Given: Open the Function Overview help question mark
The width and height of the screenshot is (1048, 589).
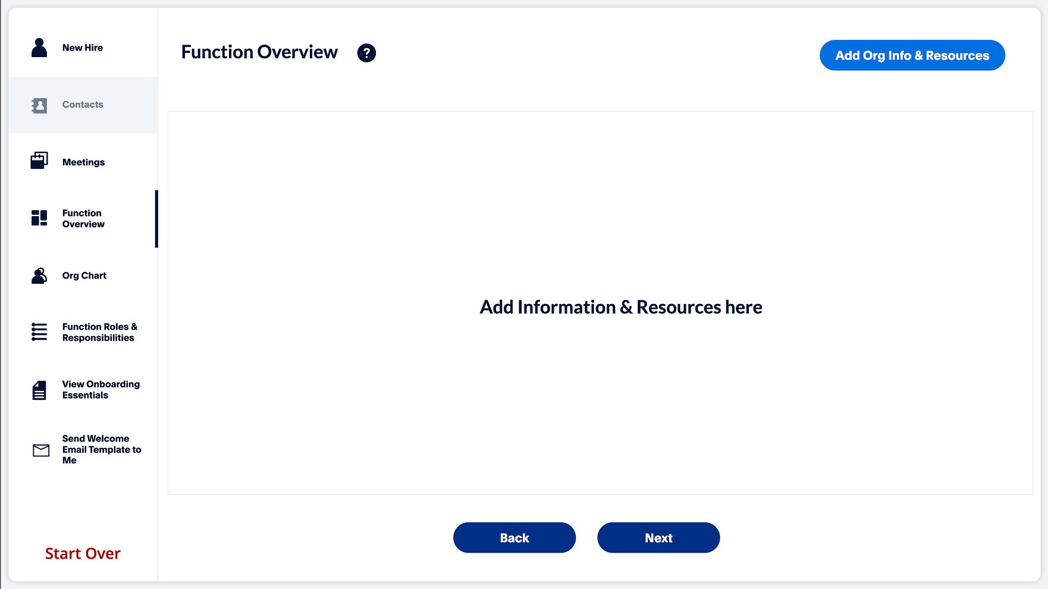Looking at the screenshot, I should (x=366, y=53).
